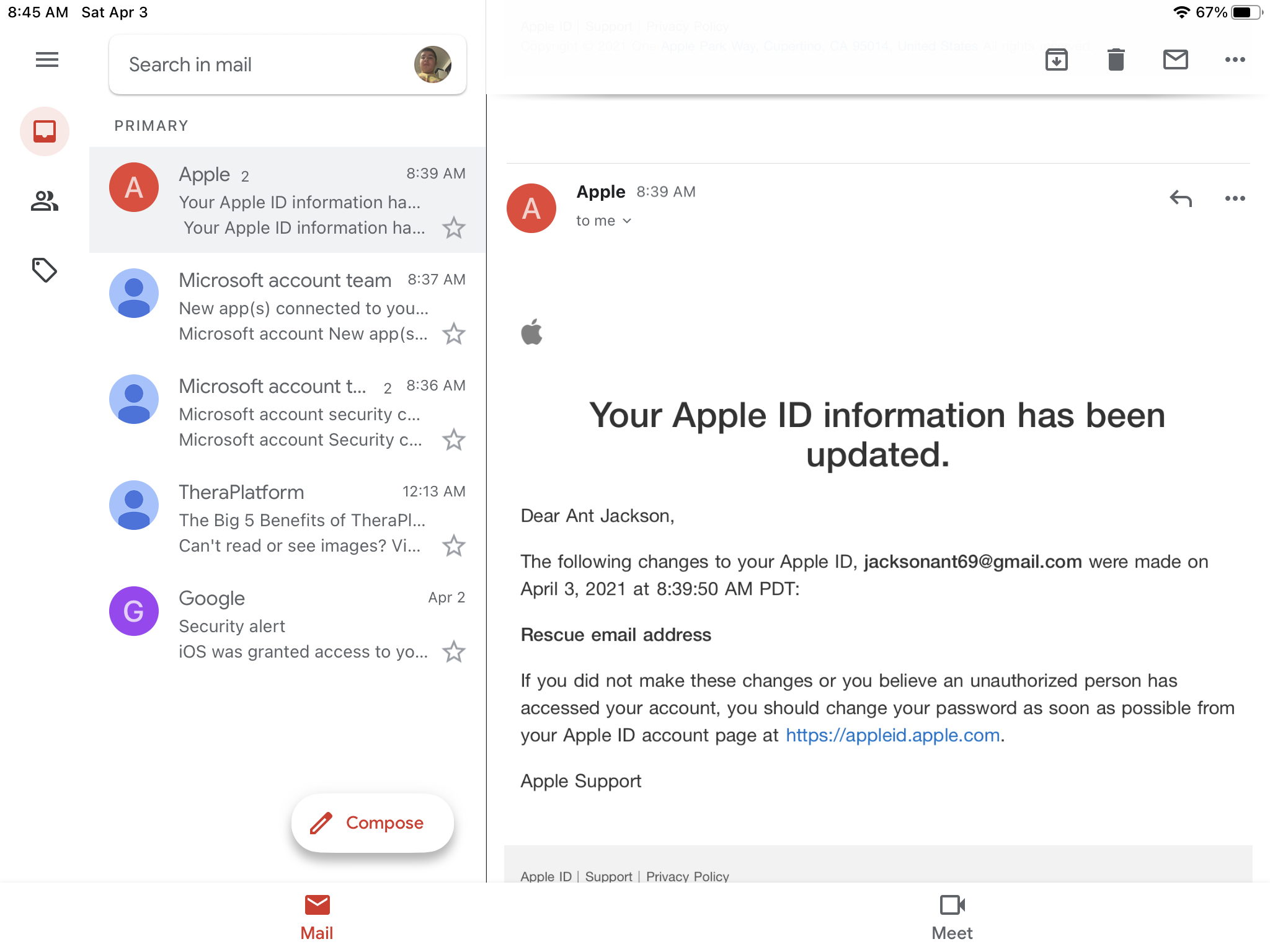Reply to the Apple email
Image resolution: width=1270 pixels, height=952 pixels.
pyautogui.click(x=1181, y=199)
